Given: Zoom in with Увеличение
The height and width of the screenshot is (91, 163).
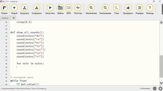Looking at the screenshot, I should pyautogui.click(x=91, y=9).
